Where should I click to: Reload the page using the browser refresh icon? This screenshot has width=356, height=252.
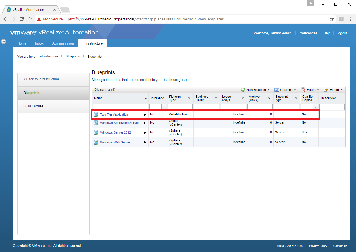pyautogui.click(x=21, y=19)
